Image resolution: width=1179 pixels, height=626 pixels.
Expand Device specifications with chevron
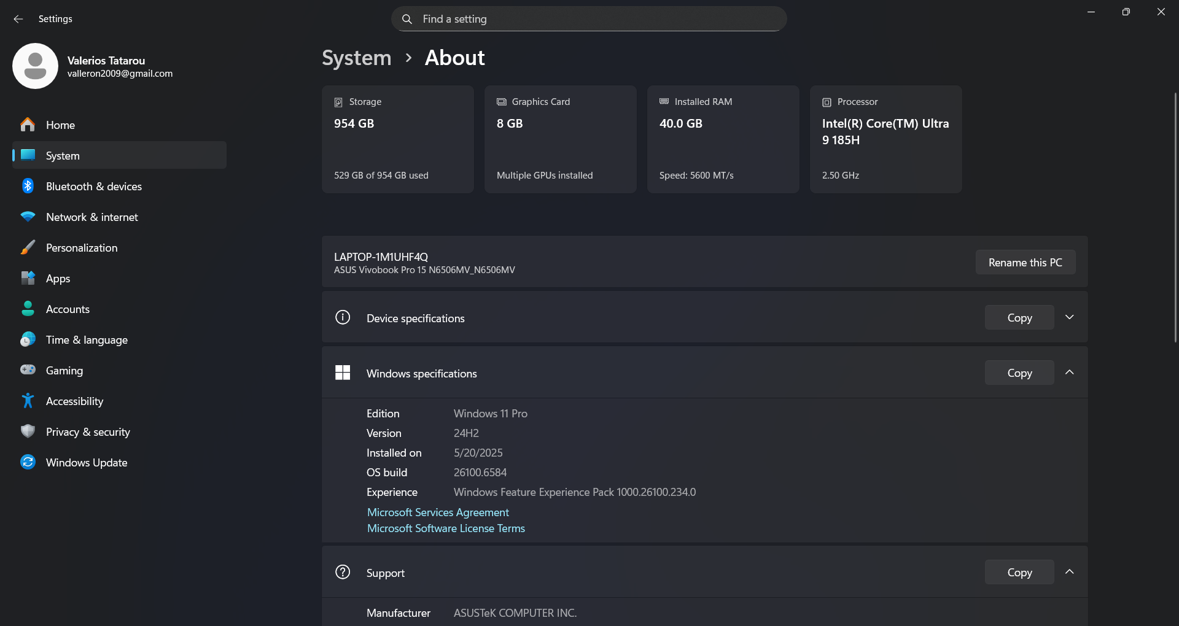(x=1070, y=317)
